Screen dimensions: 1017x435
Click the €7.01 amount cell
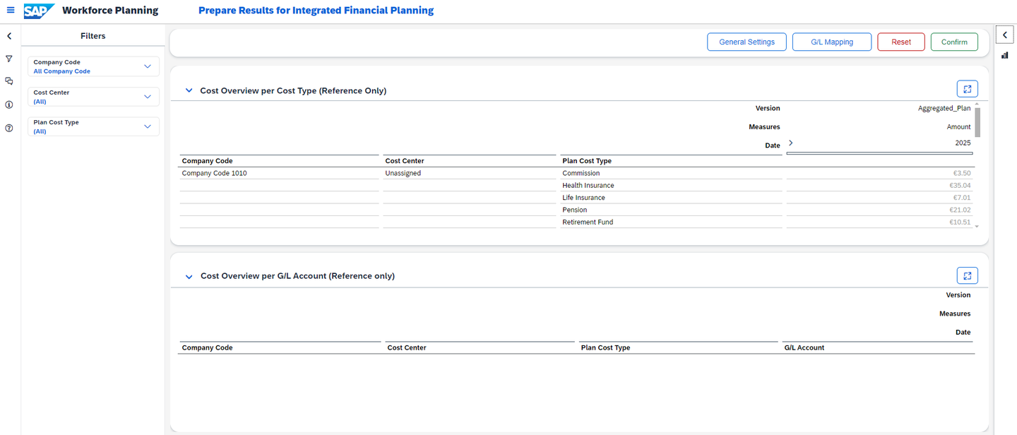click(x=879, y=198)
